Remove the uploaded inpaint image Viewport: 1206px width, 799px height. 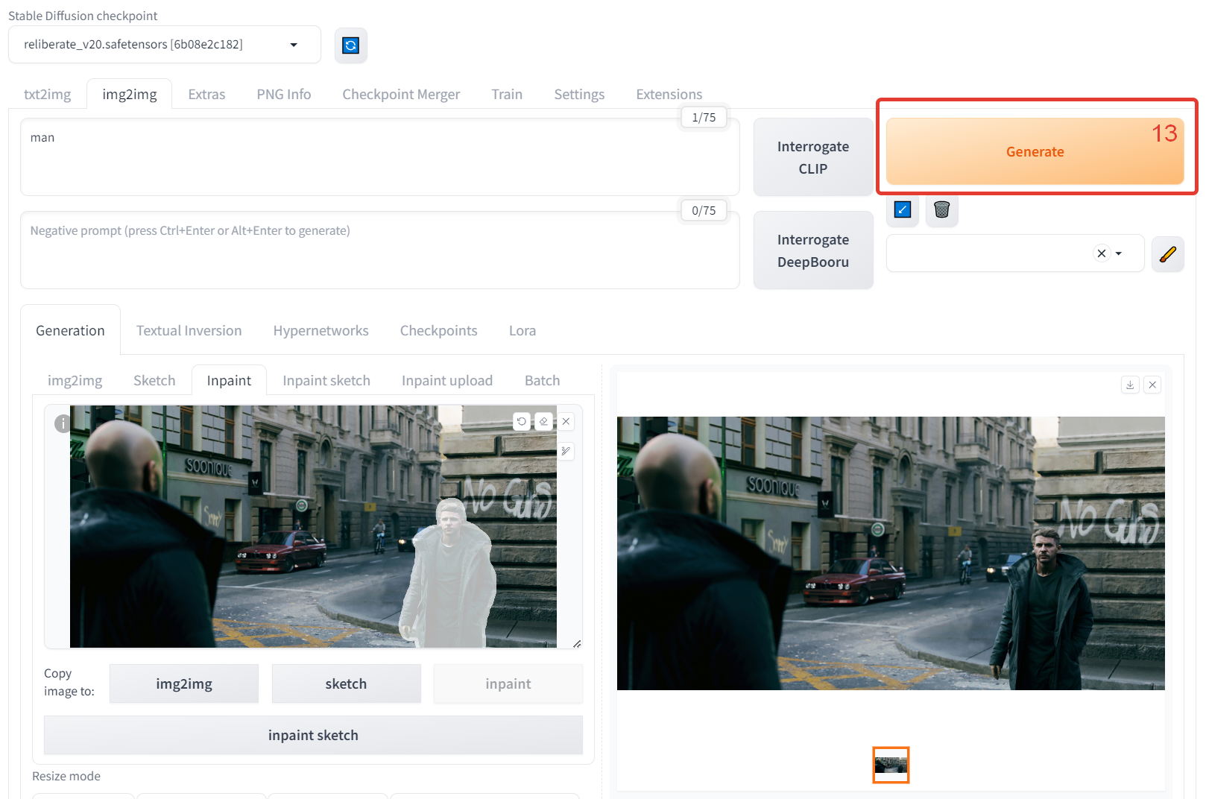[x=566, y=422]
